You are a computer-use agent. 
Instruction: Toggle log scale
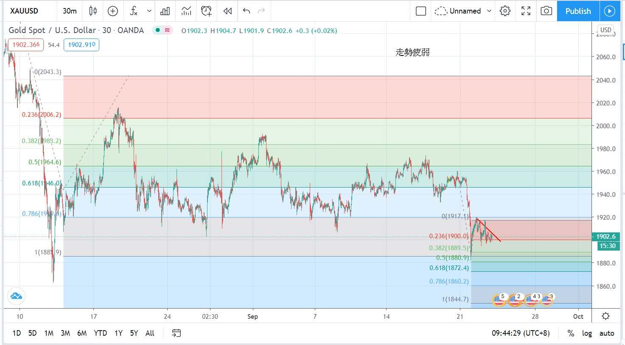(x=587, y=333)
